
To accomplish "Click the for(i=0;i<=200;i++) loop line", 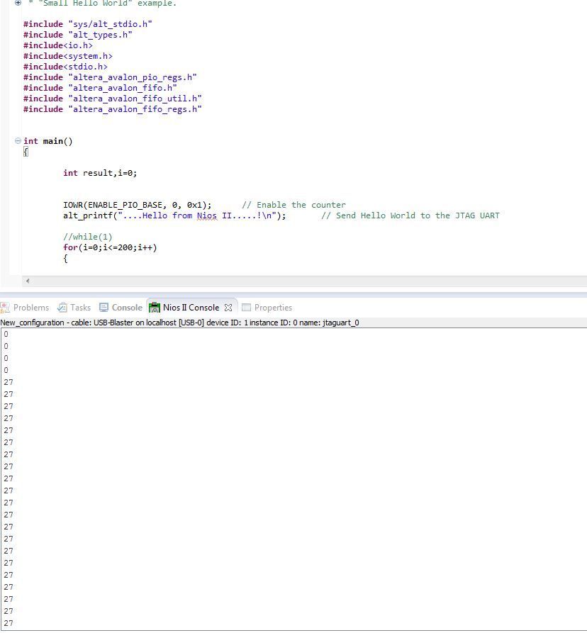I will click(110, 247).
